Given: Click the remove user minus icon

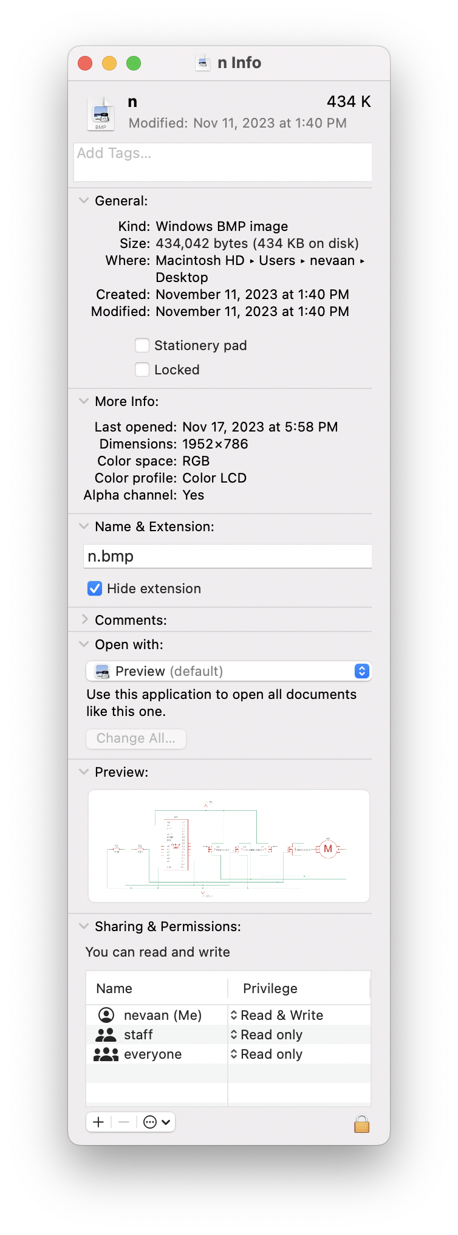Looking at the screenshot, I should (x=123, y=1122).
